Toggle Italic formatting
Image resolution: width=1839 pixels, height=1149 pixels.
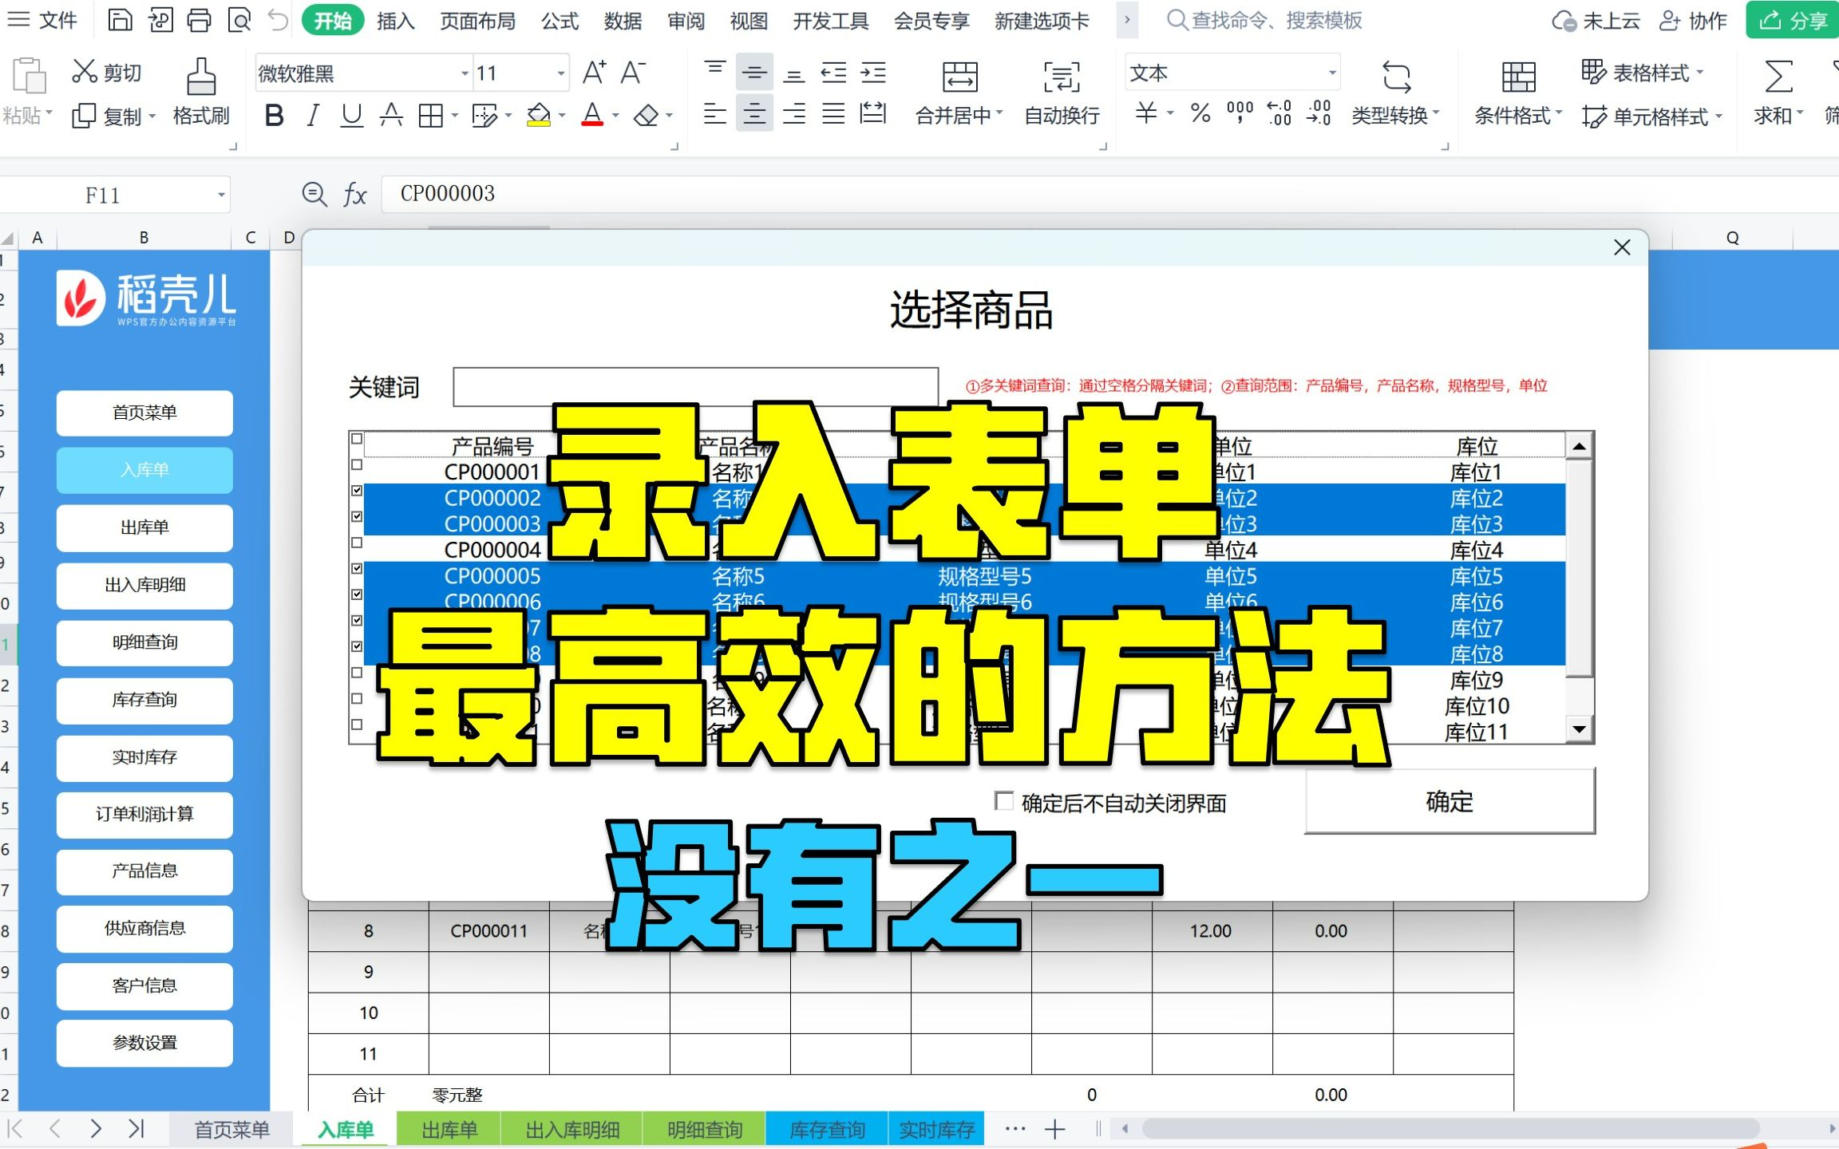coord(313,116)
